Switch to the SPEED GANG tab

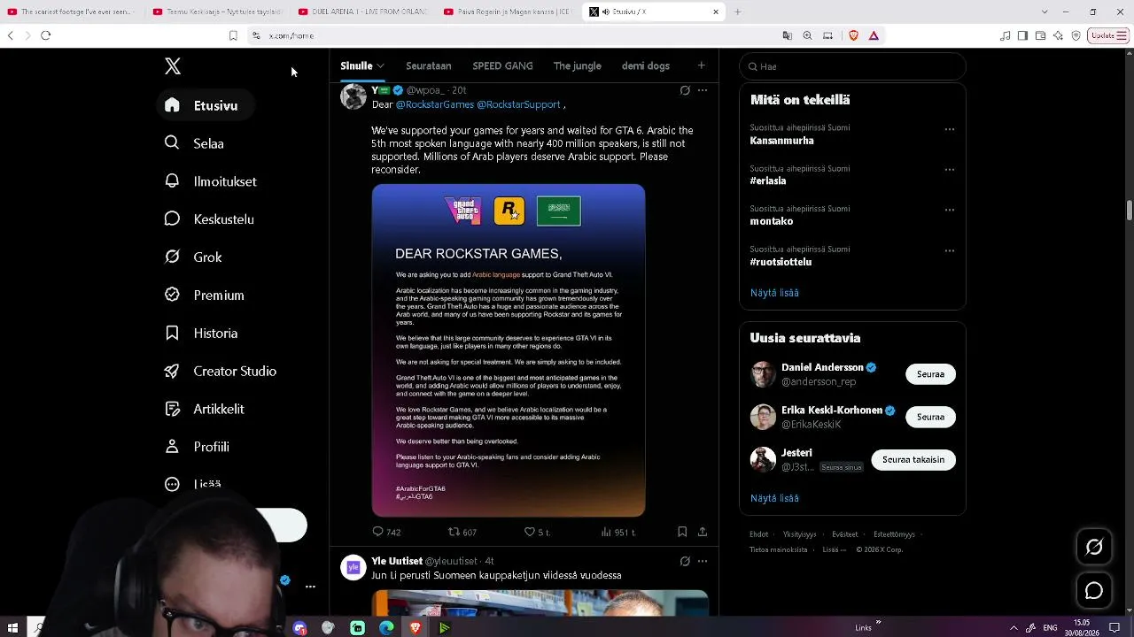pos(502,65)
